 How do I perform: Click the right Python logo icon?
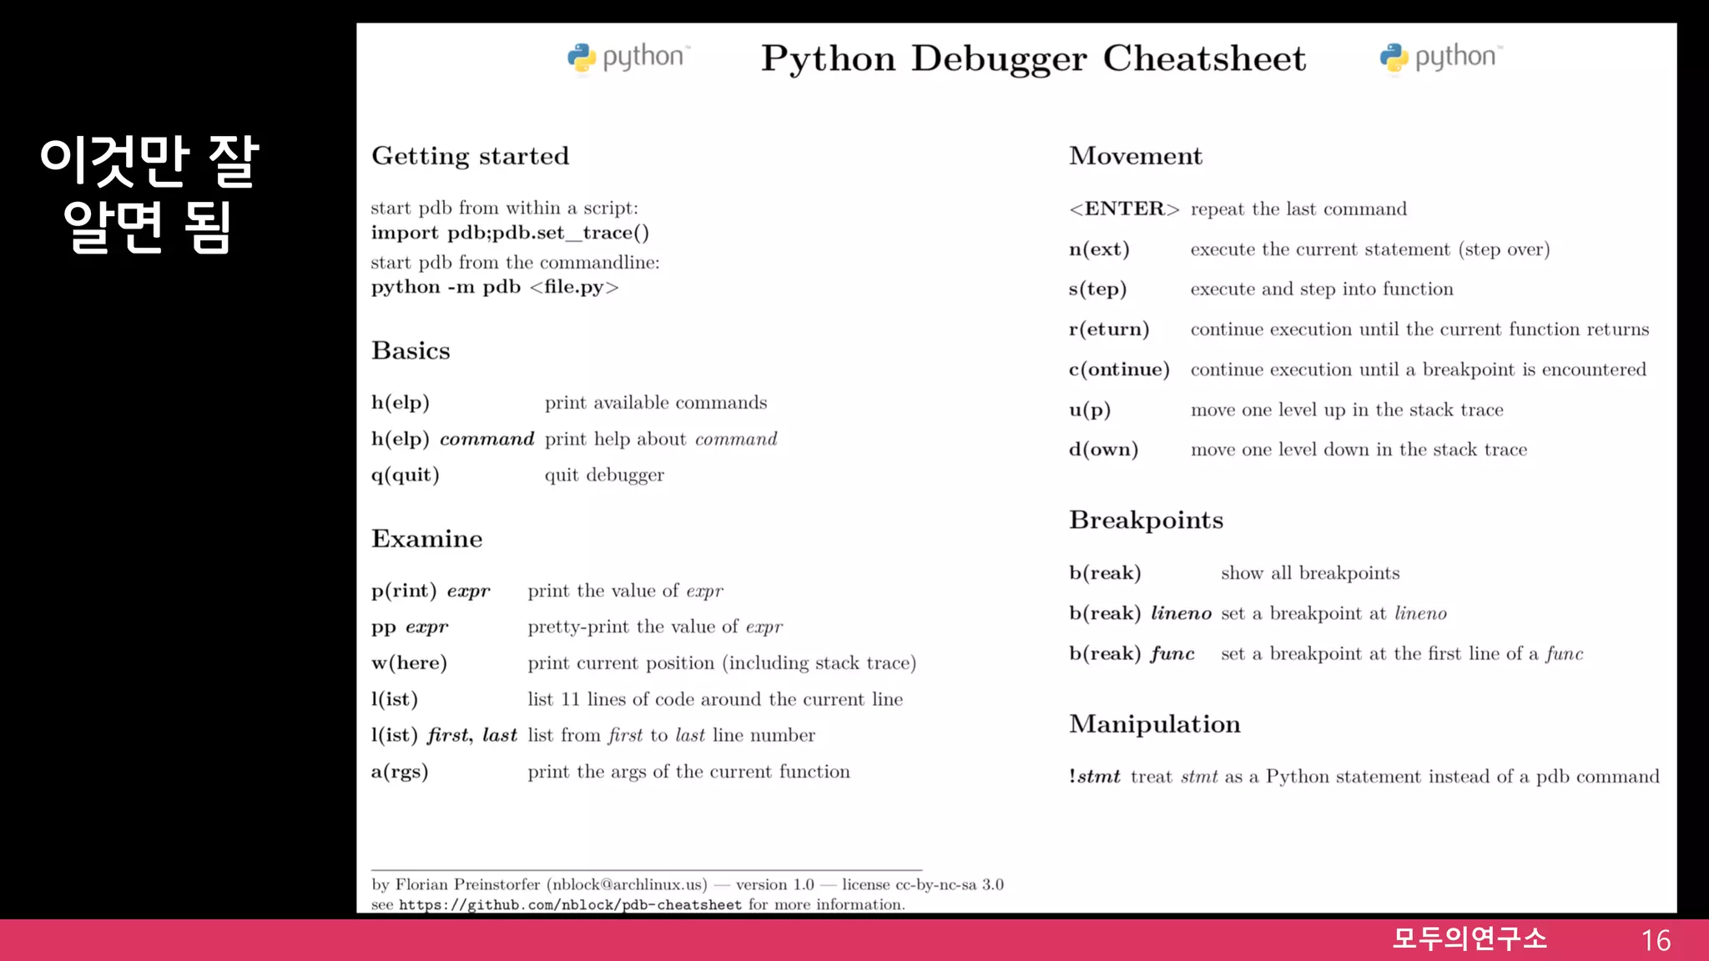coord(1394,58)
